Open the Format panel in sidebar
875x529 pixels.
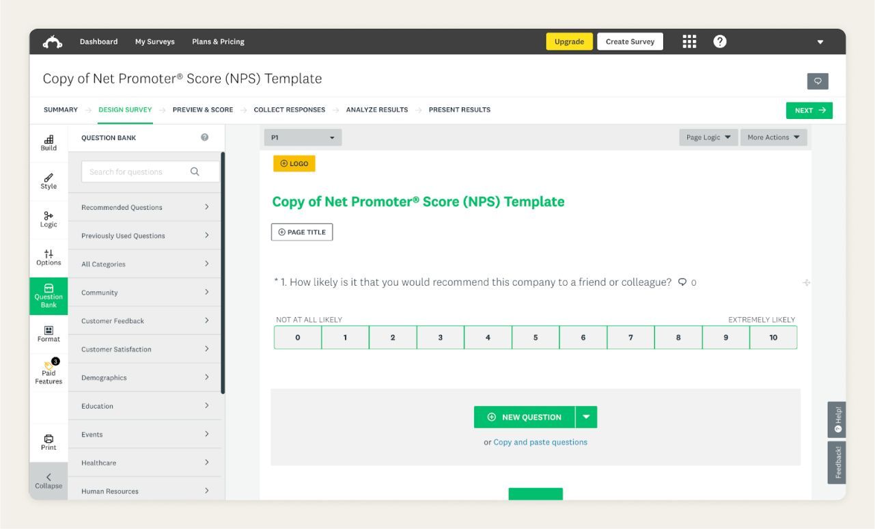[48, 334]
